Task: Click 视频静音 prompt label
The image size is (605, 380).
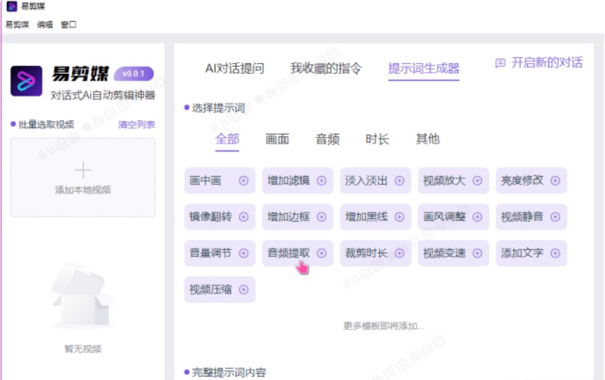Action: coord(522,217)
